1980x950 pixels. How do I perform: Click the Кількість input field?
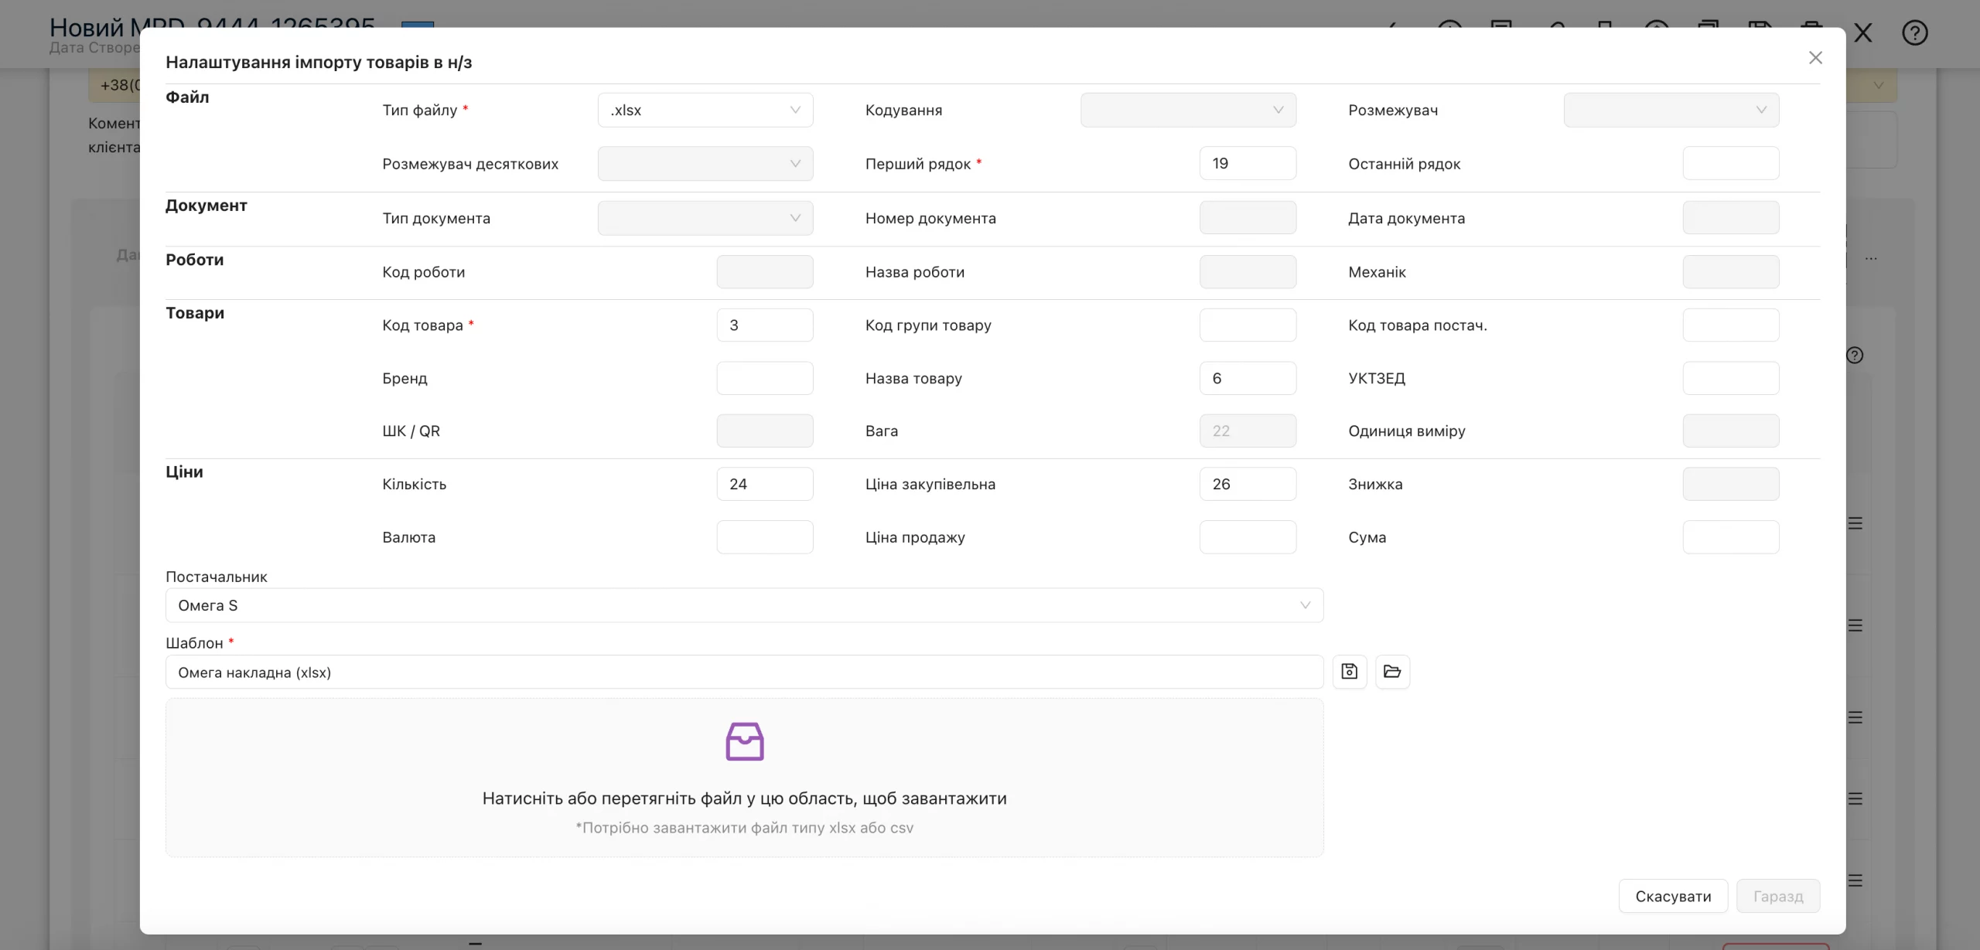pos(764,484)
